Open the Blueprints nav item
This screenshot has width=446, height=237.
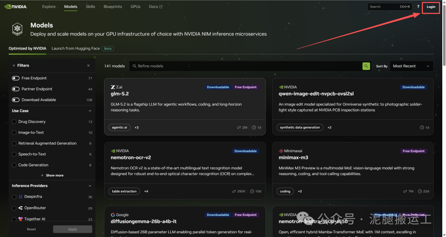click(x=113, y=7)
